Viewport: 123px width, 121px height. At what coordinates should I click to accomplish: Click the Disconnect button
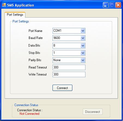[93, 112]
